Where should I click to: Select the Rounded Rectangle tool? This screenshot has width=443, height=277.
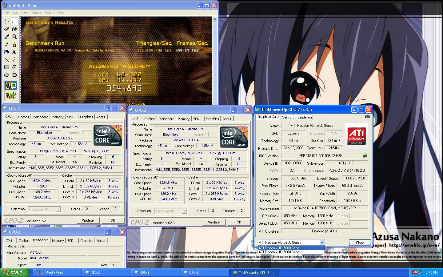point(14,75)
